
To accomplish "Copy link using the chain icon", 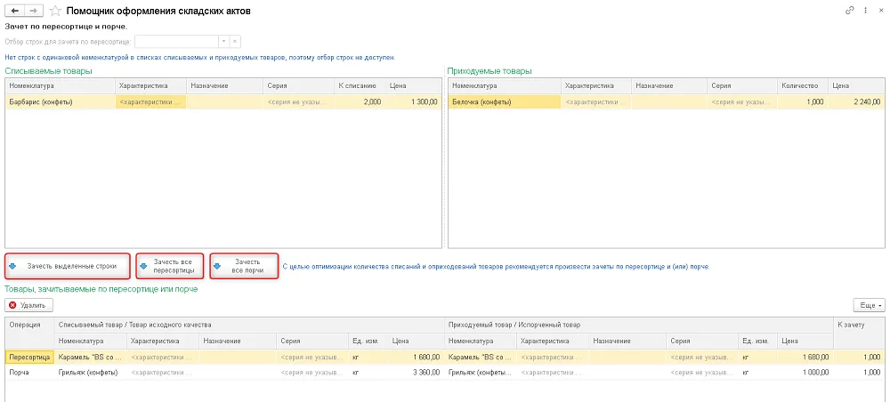I will coord(850,10).
